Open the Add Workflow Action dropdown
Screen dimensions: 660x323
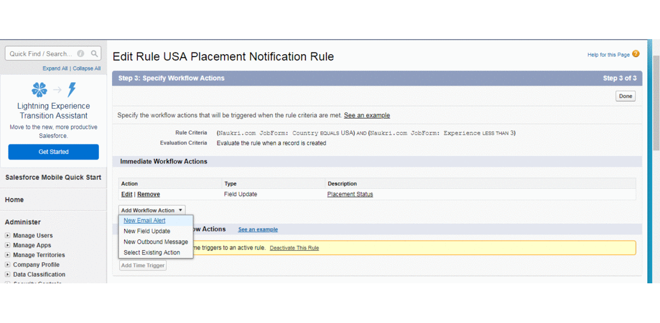[152, 211]
